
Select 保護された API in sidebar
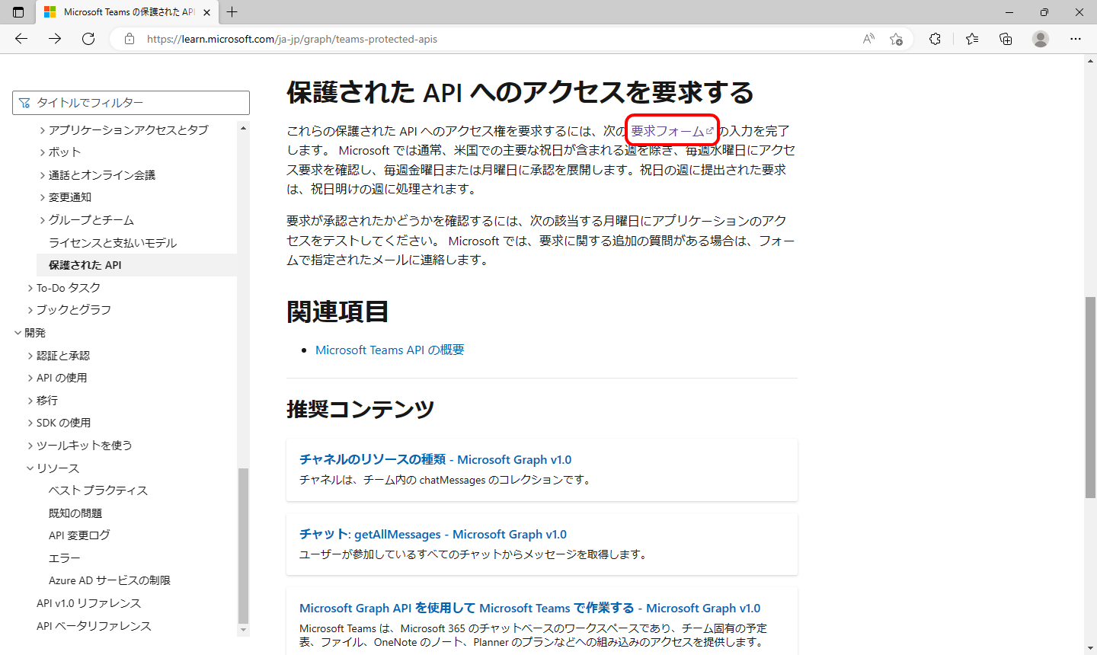tap(85, 265)
